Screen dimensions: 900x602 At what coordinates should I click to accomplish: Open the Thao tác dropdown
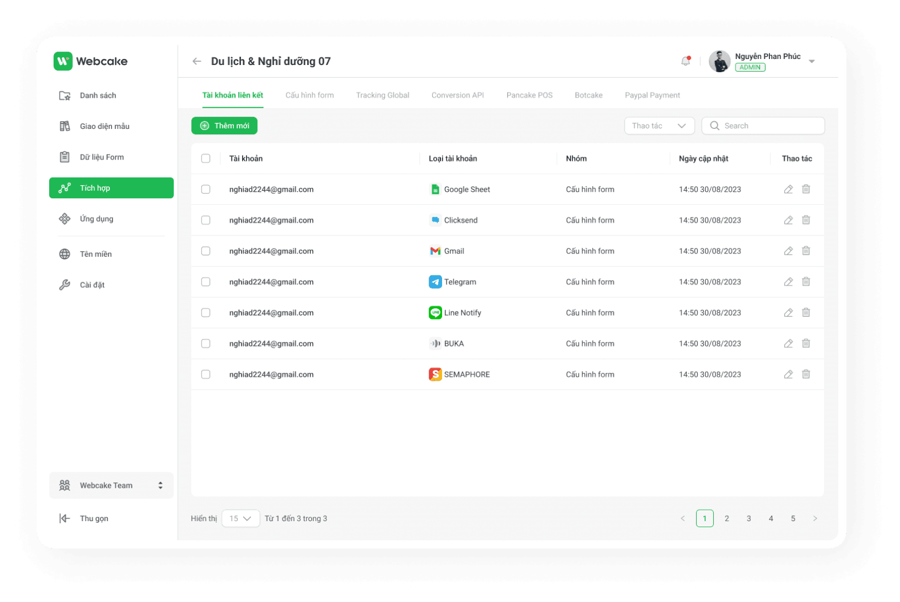tap(659, 126)
